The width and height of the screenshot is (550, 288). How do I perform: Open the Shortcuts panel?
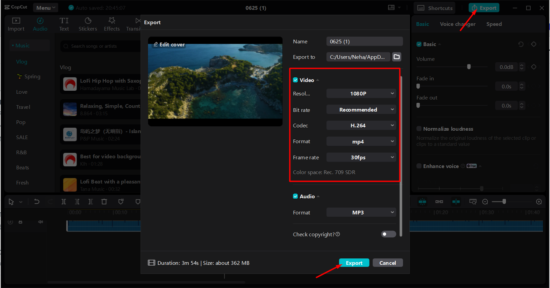click(435, 8)
